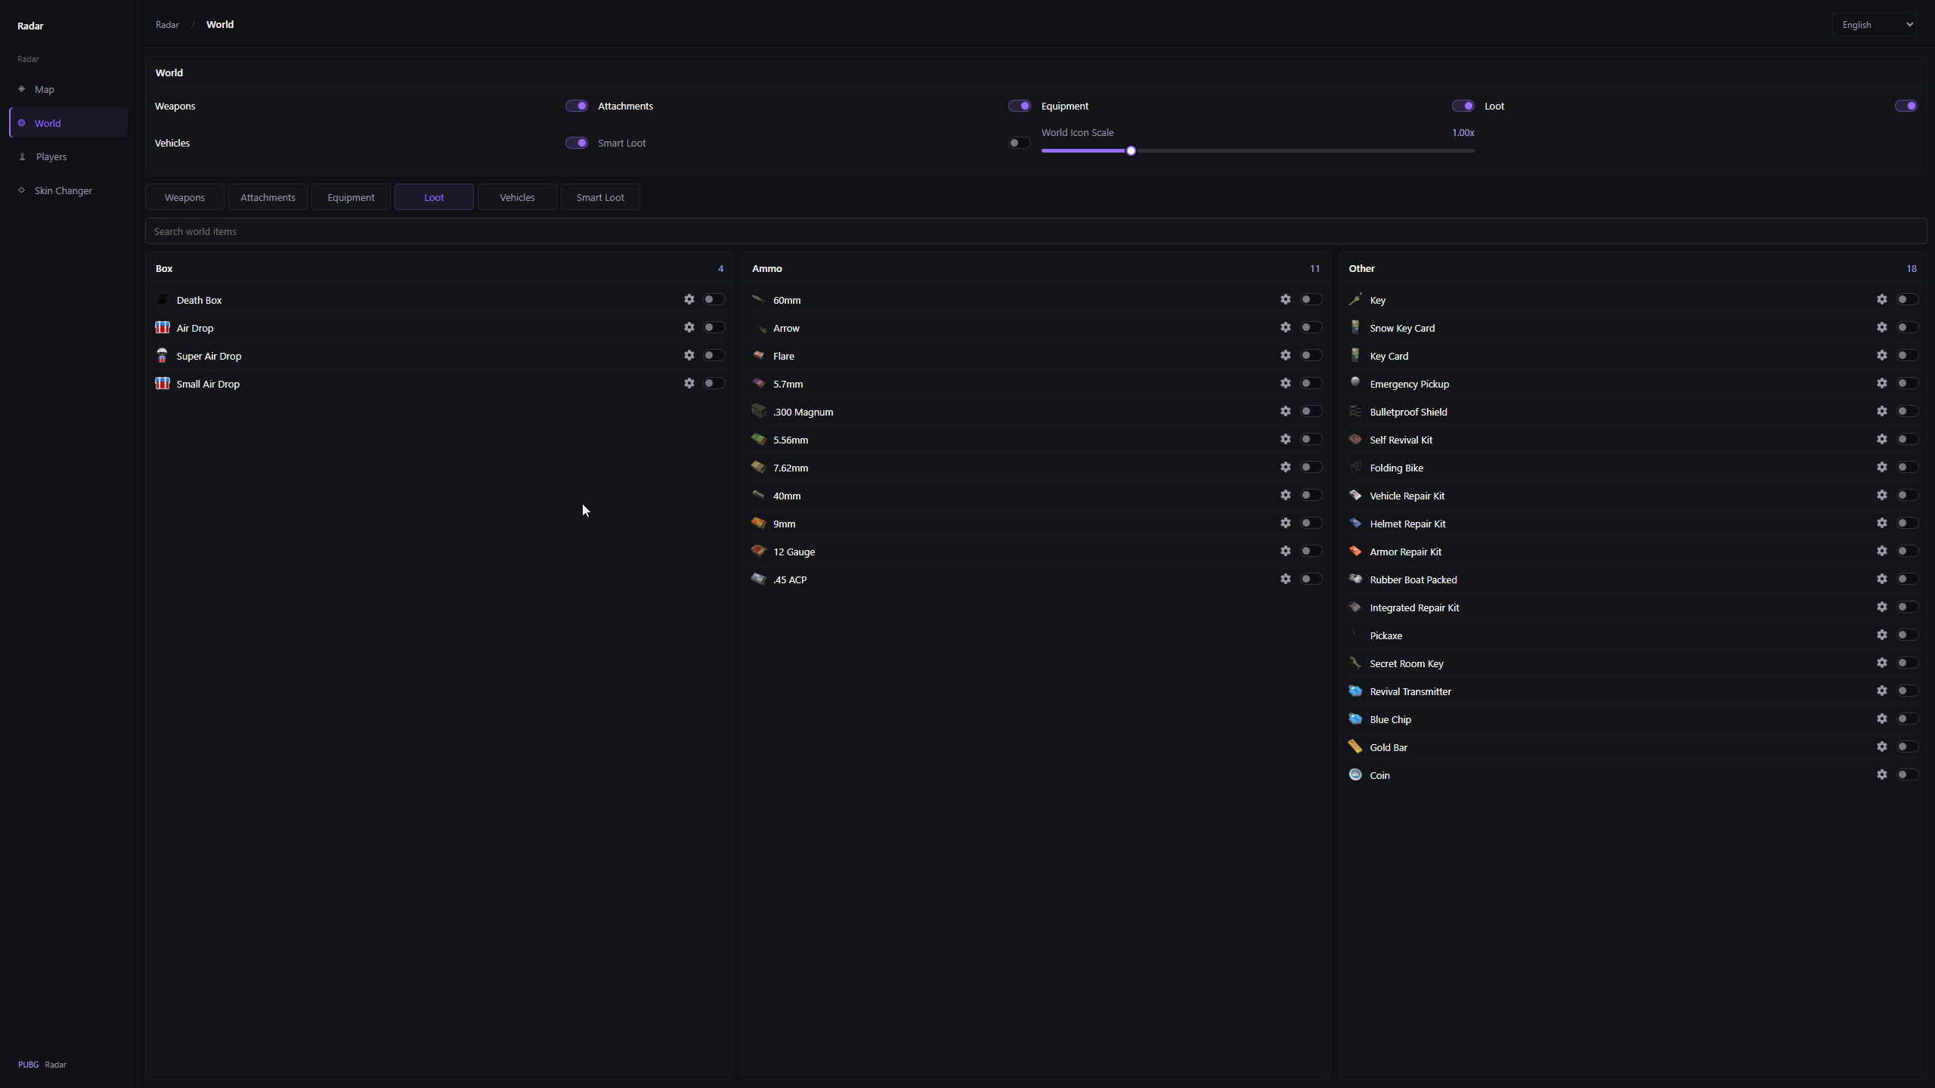Open settings gear for 12 Gauge

1285,551
